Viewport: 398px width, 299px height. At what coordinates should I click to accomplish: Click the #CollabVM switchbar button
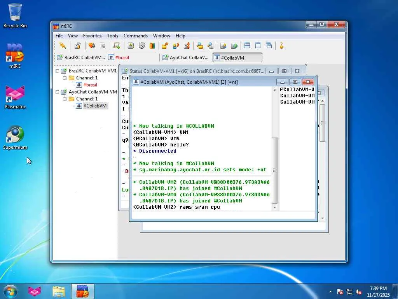237,58
